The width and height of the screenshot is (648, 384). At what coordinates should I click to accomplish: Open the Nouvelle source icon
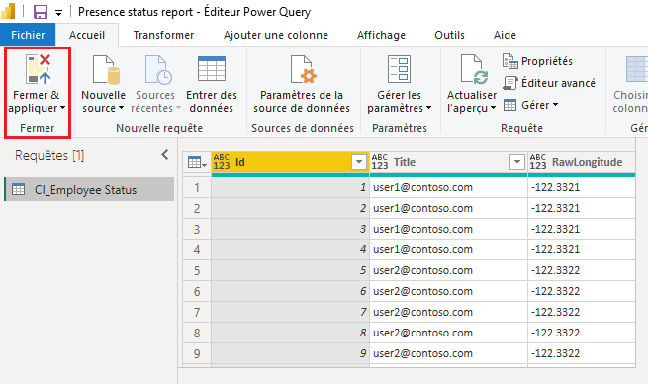click(x=106, y=70)
